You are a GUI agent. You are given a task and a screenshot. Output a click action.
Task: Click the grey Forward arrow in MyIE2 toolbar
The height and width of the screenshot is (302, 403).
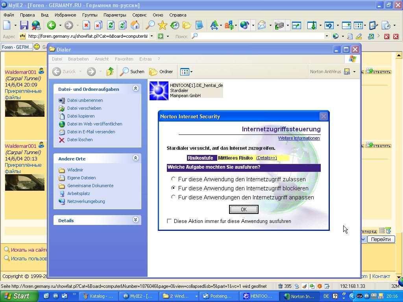pos(68,25)
